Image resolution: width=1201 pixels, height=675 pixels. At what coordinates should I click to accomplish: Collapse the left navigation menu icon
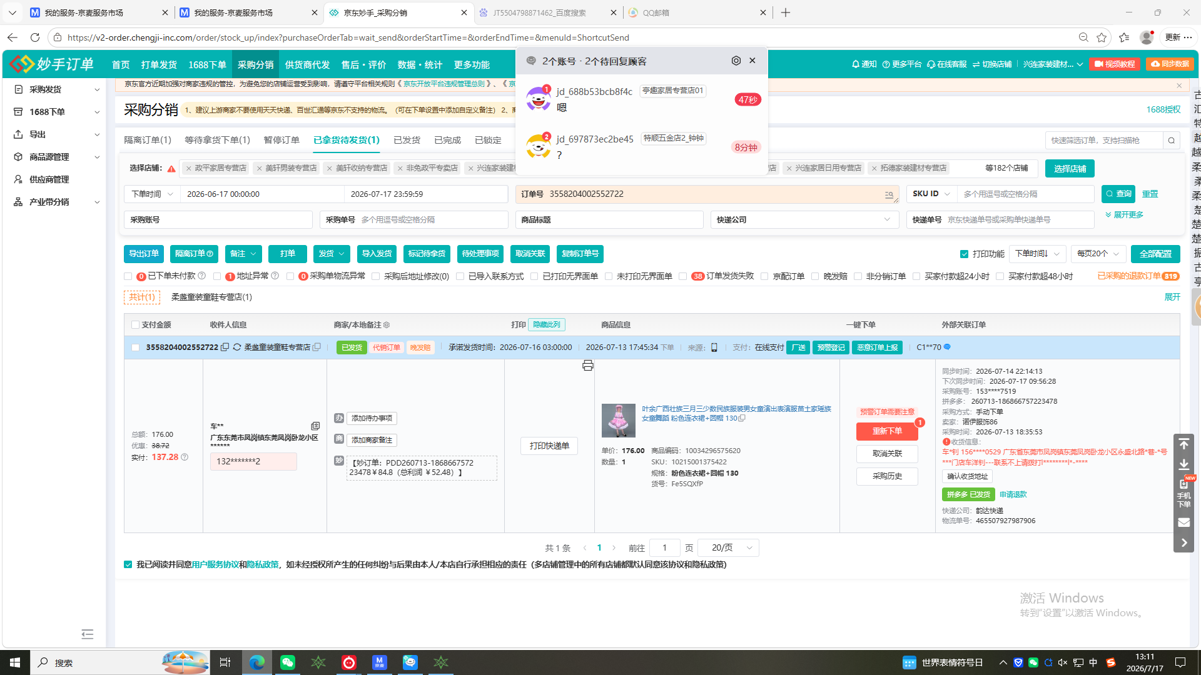pos(88,634)
